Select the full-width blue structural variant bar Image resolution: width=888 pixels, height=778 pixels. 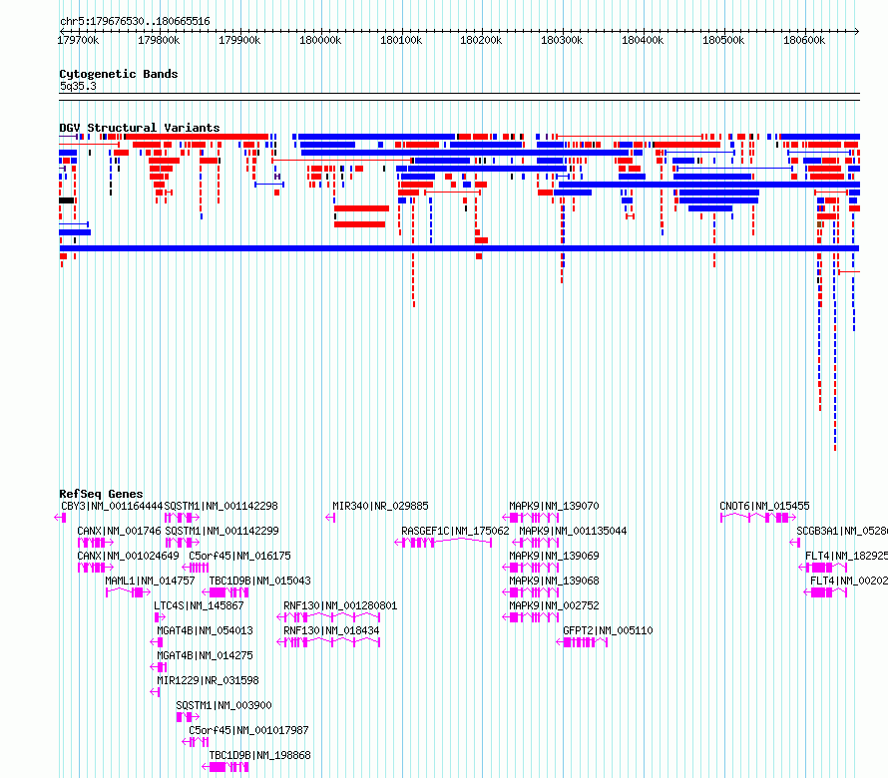(459, 248)
